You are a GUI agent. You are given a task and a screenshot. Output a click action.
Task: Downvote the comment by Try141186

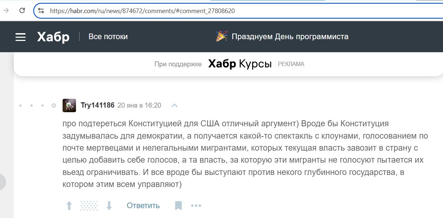pyautogui.click(x=109, y=206)
